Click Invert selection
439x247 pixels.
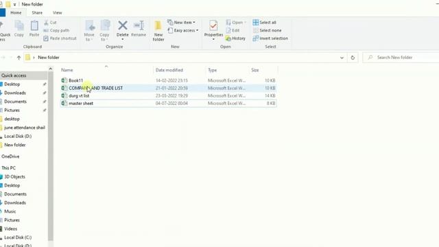coord(270,38)
